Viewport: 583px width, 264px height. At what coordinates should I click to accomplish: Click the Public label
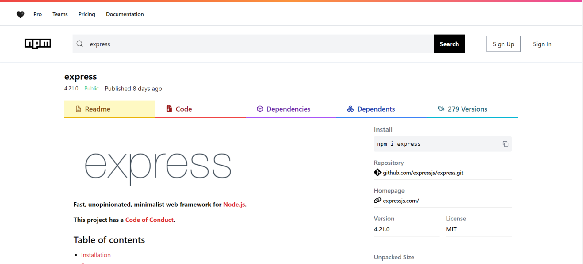pos(91,88)
